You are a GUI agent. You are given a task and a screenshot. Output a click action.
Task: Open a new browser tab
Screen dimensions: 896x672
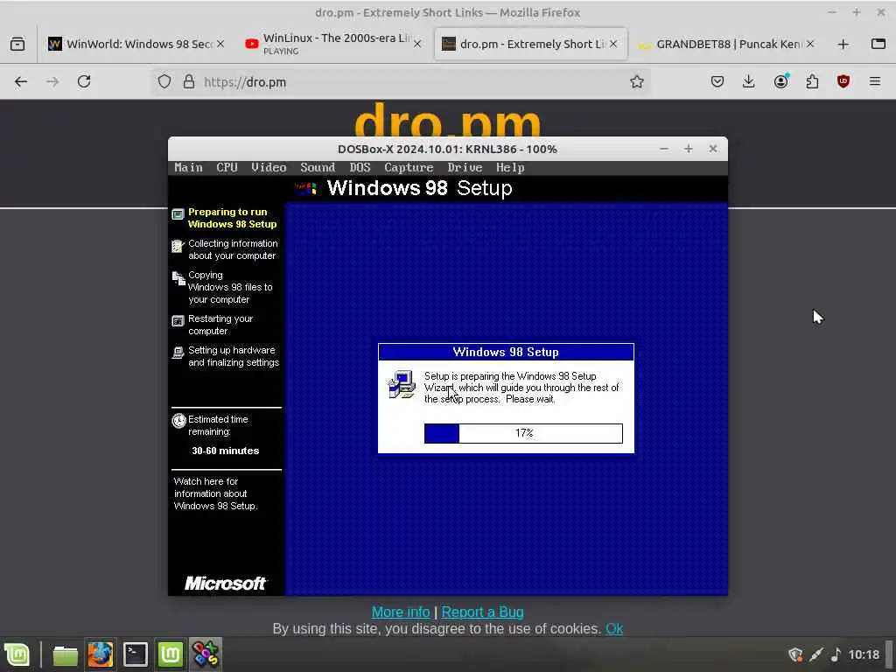(843, 44)
